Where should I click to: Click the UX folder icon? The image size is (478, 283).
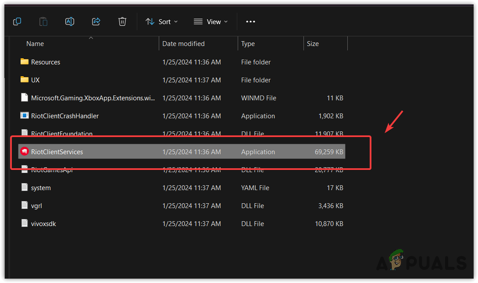pyautogui.click(x=25, y=79)
